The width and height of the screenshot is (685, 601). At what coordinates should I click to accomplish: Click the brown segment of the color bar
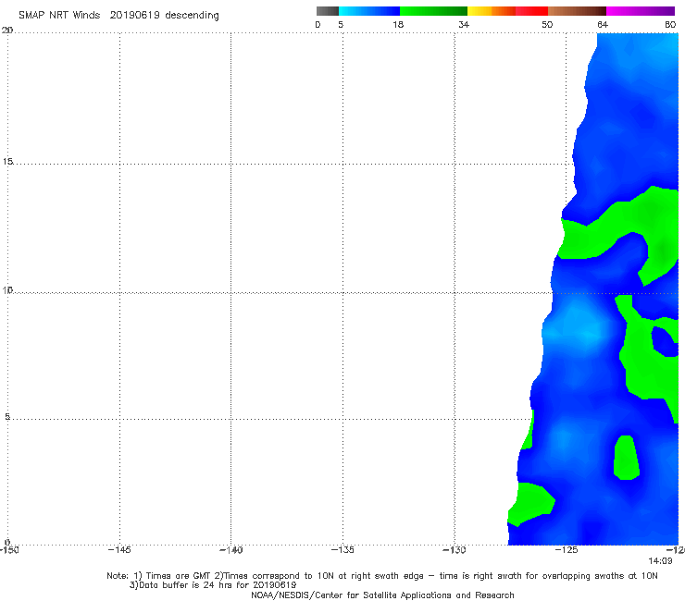(x=577, y=11)
